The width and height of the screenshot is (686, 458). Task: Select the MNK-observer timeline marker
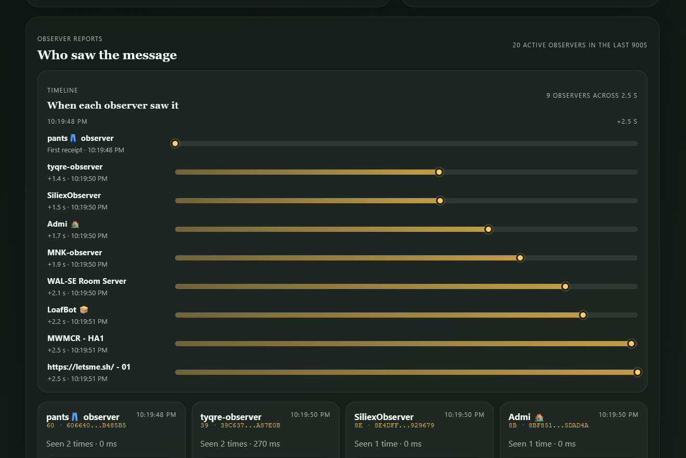click(520, 258)
